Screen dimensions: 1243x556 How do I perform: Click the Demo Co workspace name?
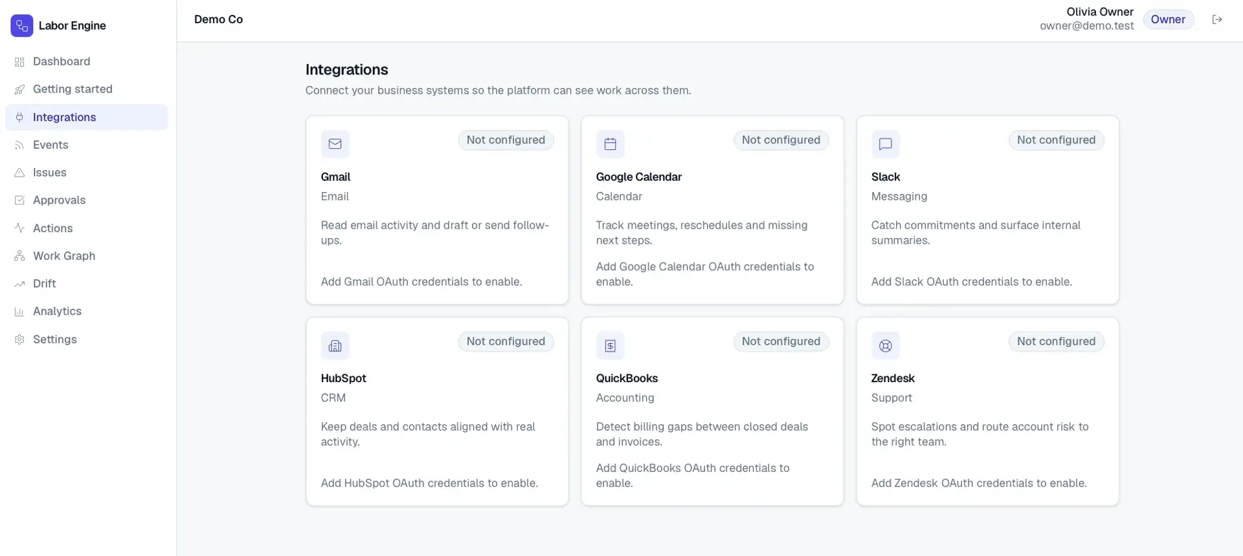(219, 19)
